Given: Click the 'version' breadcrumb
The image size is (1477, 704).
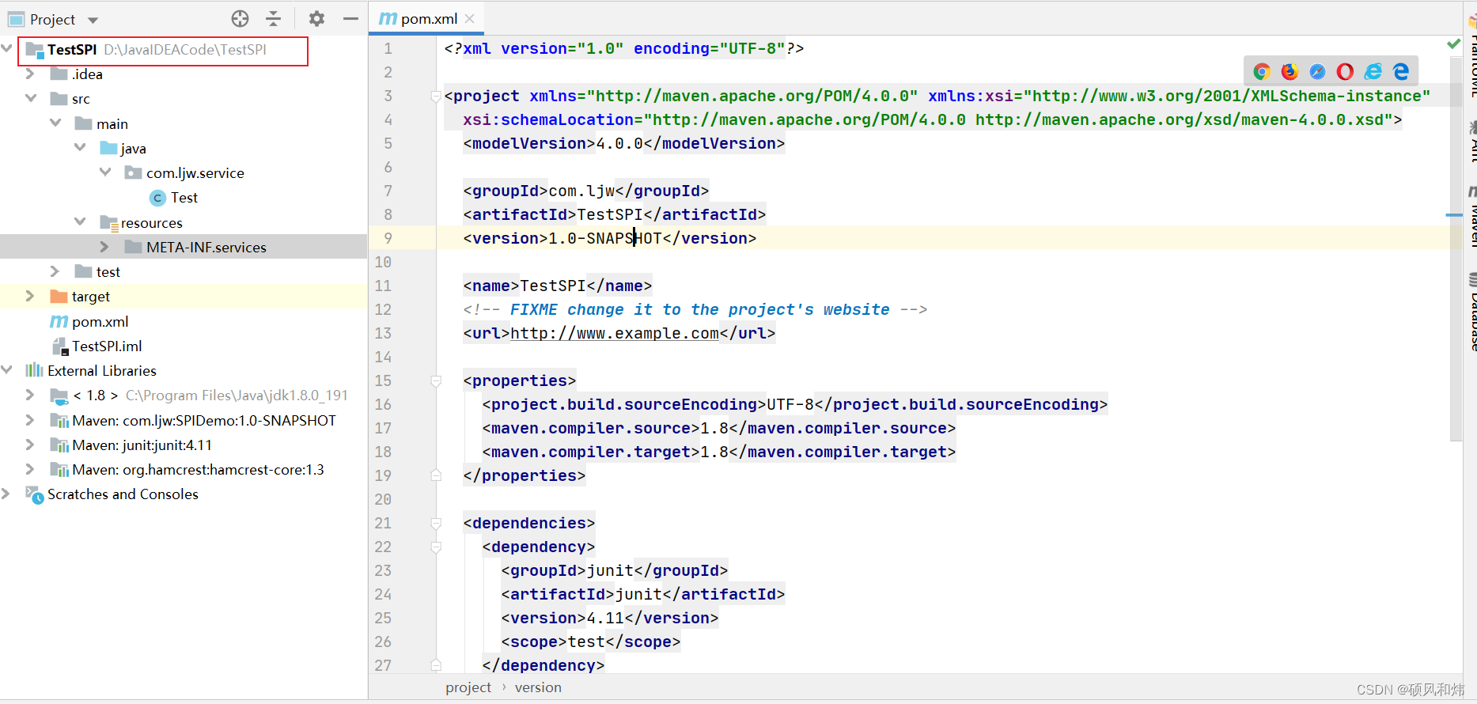Looking at the screenshot, I should [x=538, y=688].
